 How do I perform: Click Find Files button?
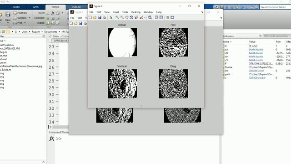click(20, 13)
